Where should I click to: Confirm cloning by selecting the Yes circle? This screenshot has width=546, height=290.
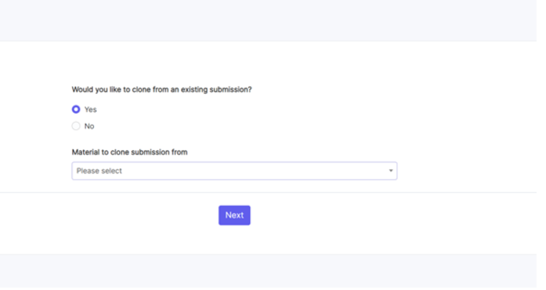coord(76,109)
